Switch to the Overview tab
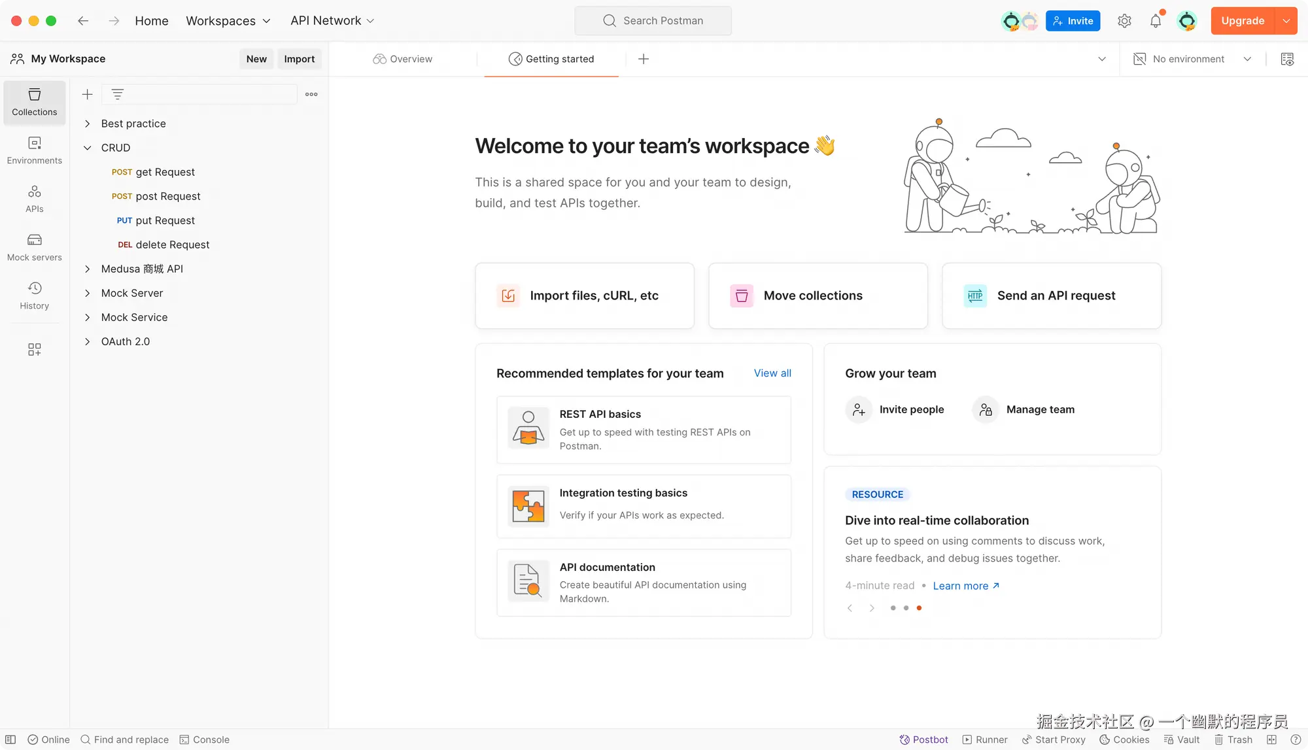The height and width of the screenshot is (750, 1308). (403, 59)
